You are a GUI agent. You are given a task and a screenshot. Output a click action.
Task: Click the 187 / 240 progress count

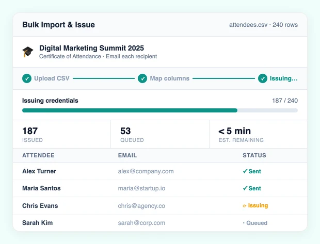pos(285,101)
